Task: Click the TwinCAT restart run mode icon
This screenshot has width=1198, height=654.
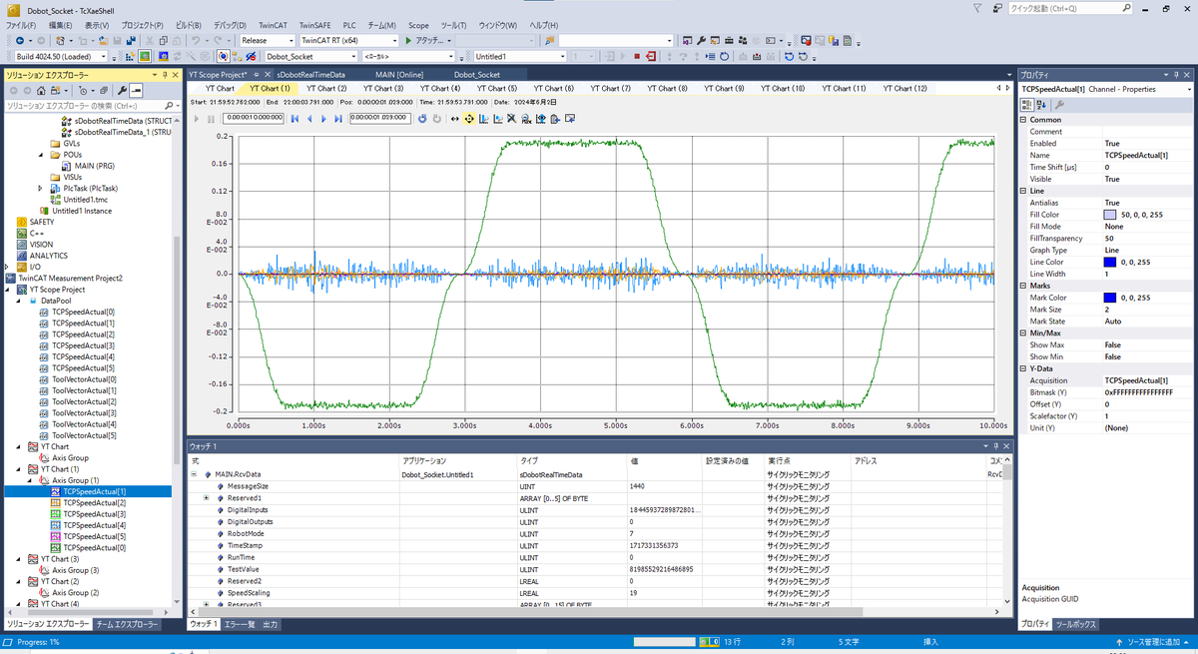Action: pyautogui.click(x=145, y=56)
